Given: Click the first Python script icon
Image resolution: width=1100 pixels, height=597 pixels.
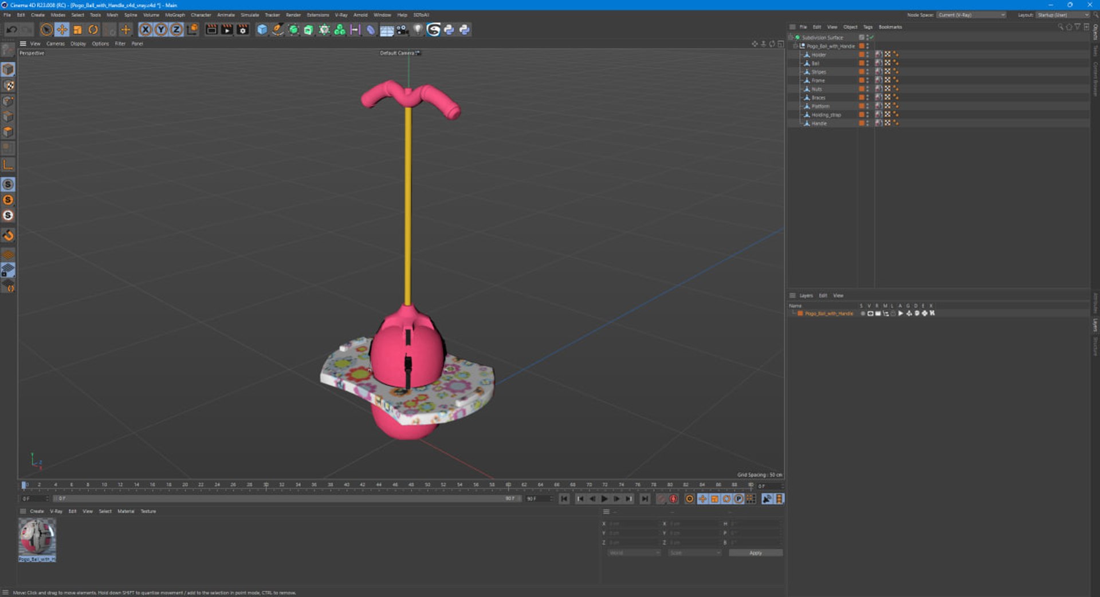Looking at the screenshot, I should coord(449,30).
